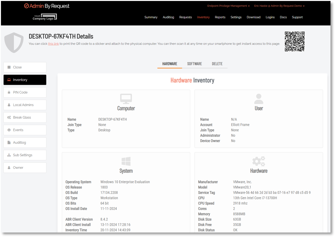Open the Auditlog sidebar button
Screen dimensions: 335x237
point(25,142)
